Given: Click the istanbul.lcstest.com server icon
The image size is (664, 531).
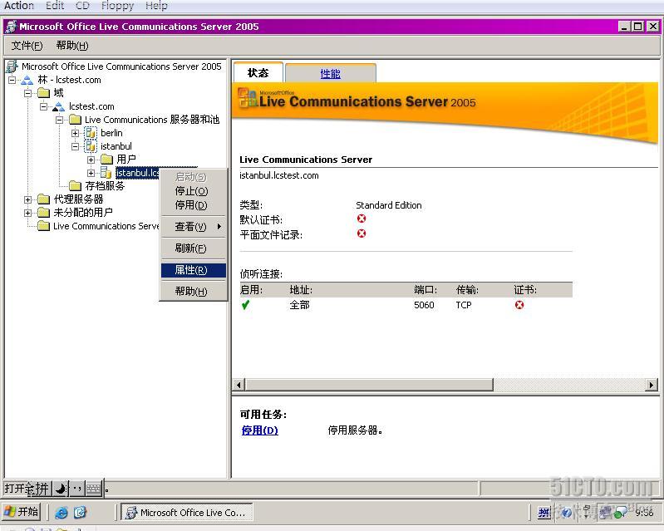Looking at the screenshot, I should pos(106,173).
